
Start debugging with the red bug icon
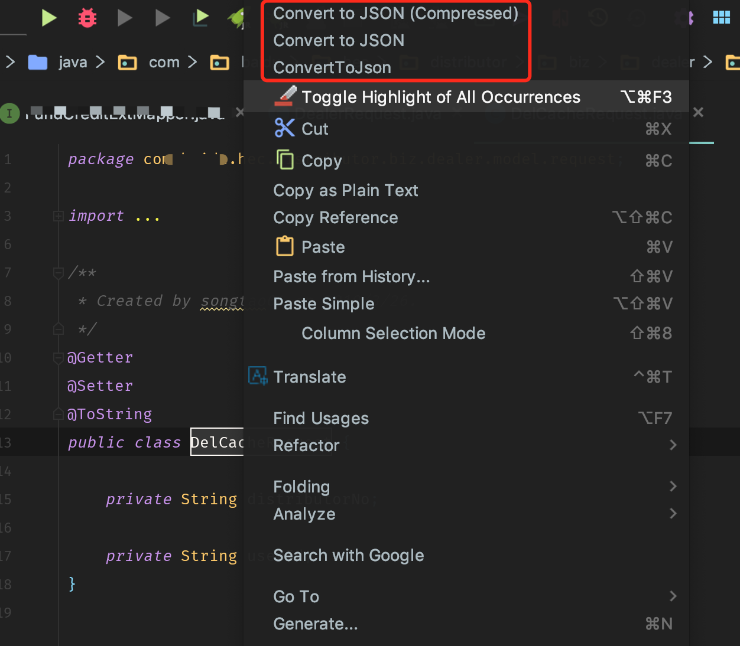pos(87,18)
